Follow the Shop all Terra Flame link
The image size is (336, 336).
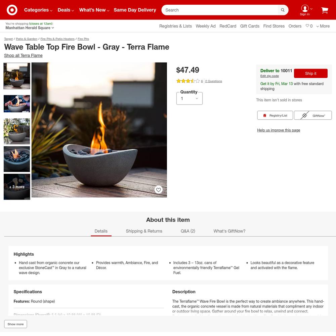click(23, 55)
